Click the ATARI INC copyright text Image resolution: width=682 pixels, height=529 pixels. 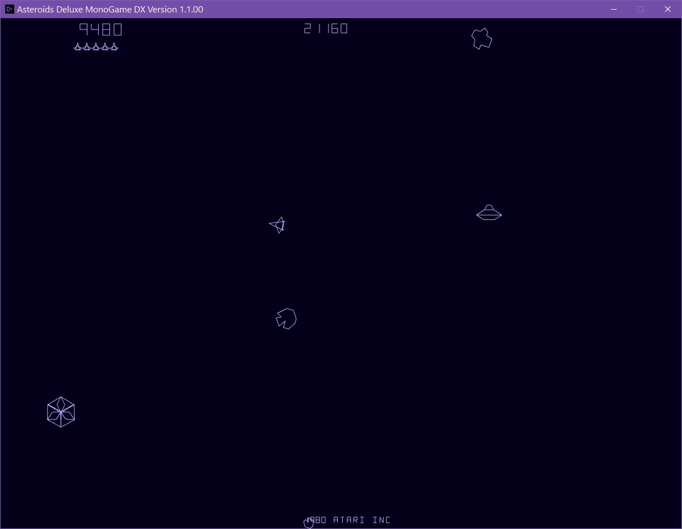point(348,520)
